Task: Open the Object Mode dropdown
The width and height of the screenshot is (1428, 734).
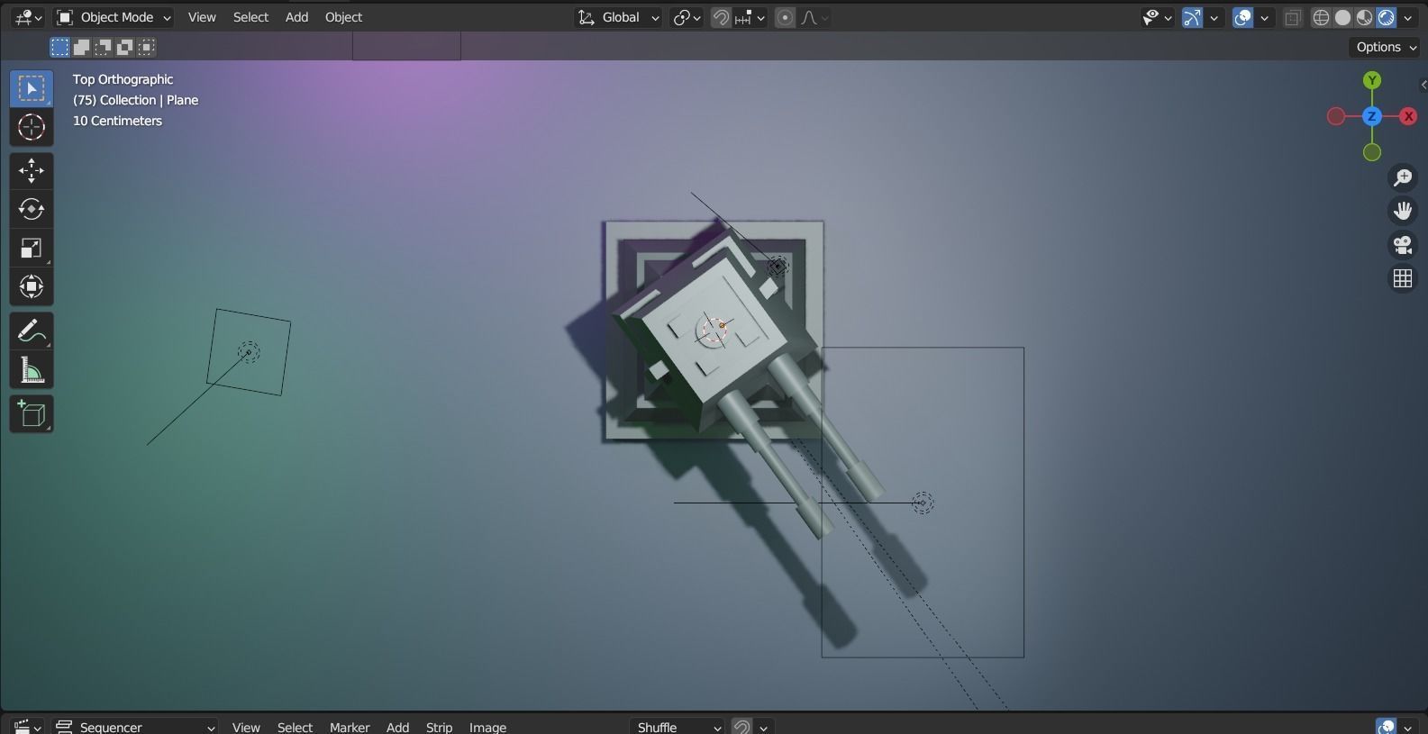Action: (x=114, y=17)
